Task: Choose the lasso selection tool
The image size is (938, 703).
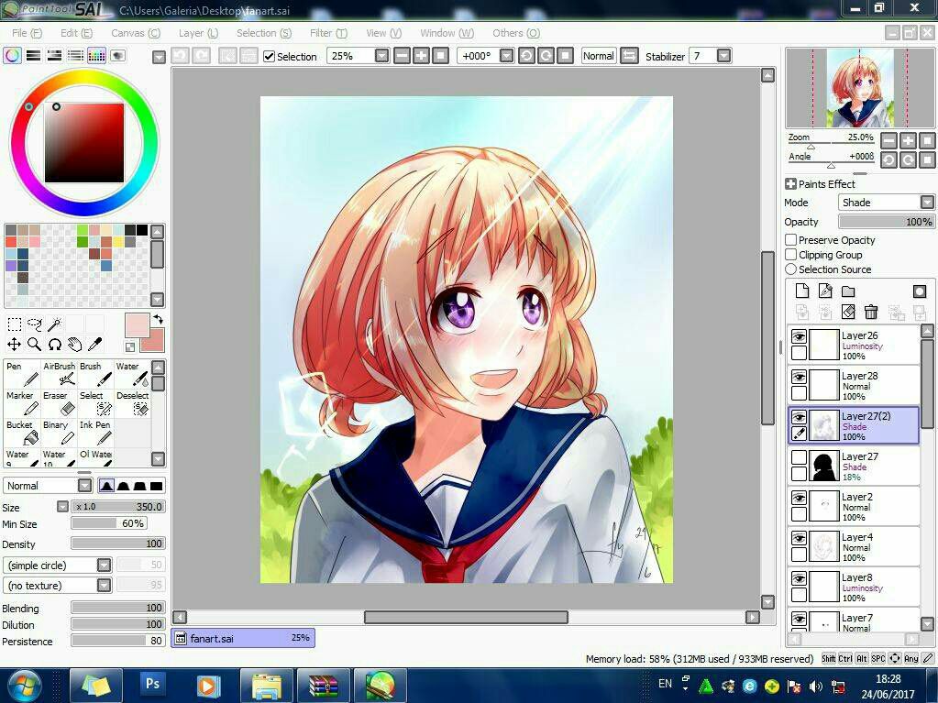Action: pos(35,324)
